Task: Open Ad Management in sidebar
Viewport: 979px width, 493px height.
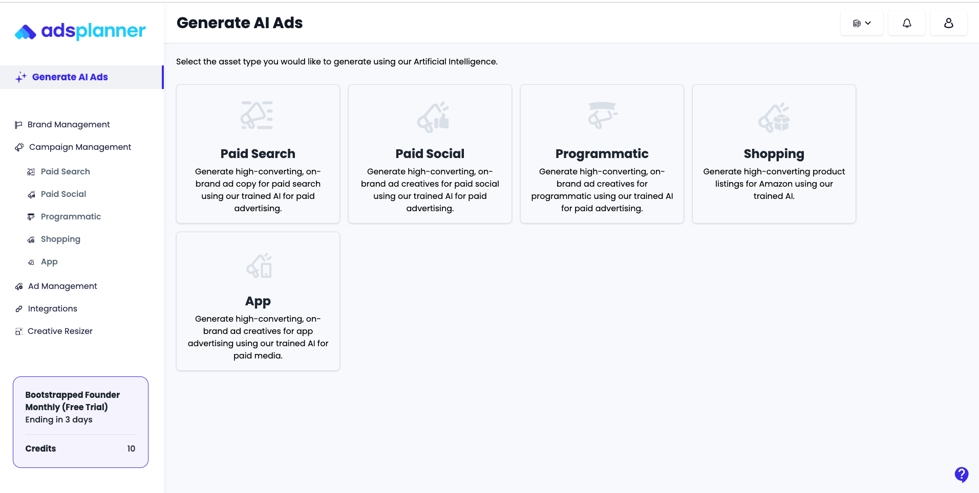Action: click(x=62, y=286)
